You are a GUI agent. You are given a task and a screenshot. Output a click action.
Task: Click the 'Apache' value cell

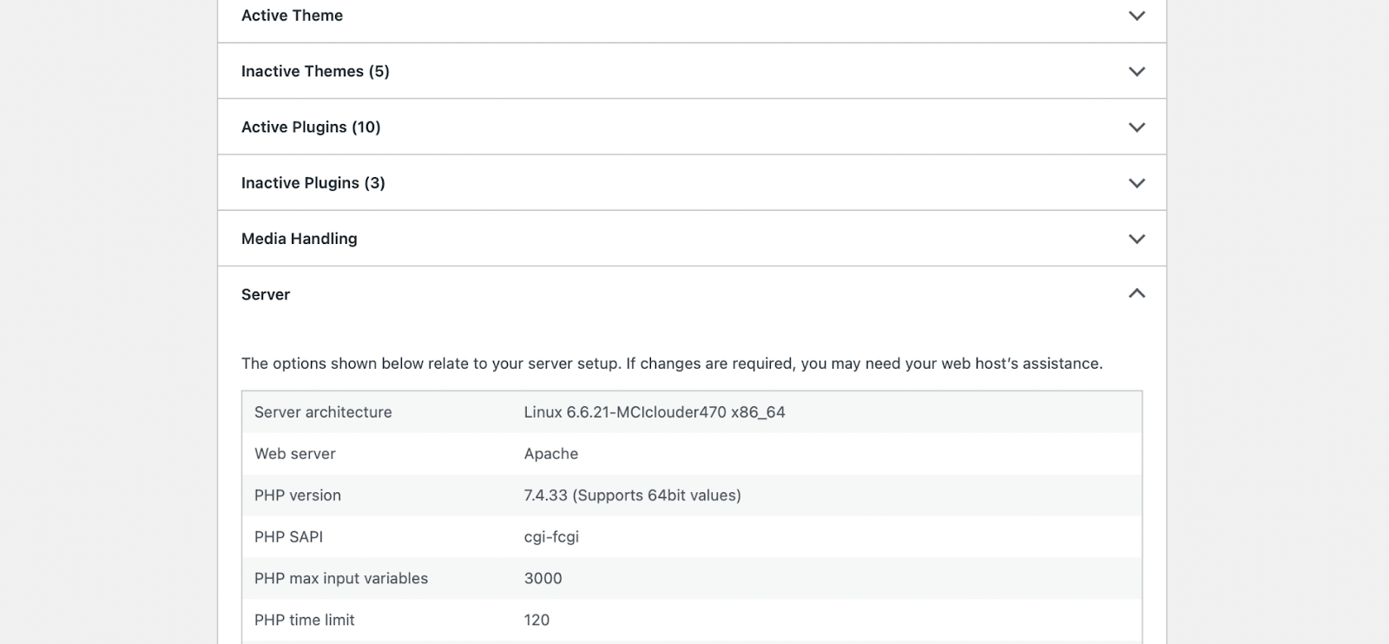(x=551, y=454)
